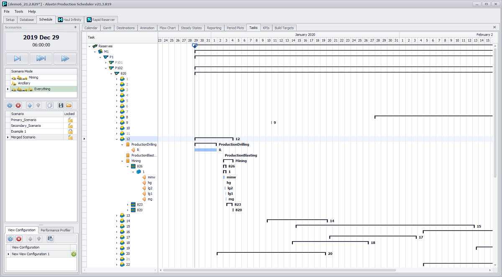The height and width of the screenshot is (277, 502).
Task: Click the step-forward playback button
Action: click(x=18, y=59)
